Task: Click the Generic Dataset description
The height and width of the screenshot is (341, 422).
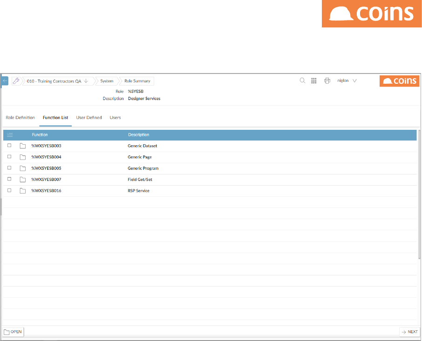Action: click(x=143, y=146)
